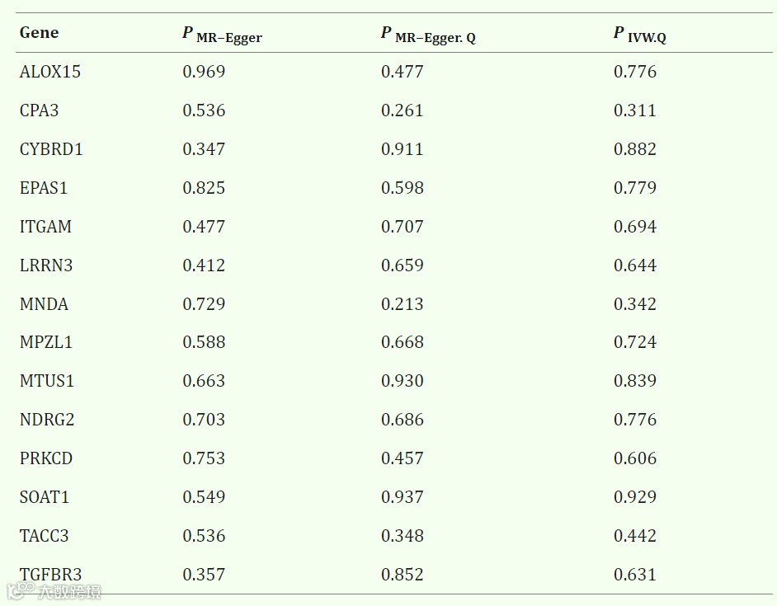Click the ITGAM gene name
This screenshot has width=777, height=606.
click(x=45, y=227)
